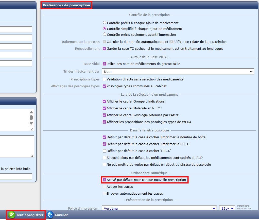Click the scroll up arrow in left textarea
259x220 pixels.
(x=31, y=112)
